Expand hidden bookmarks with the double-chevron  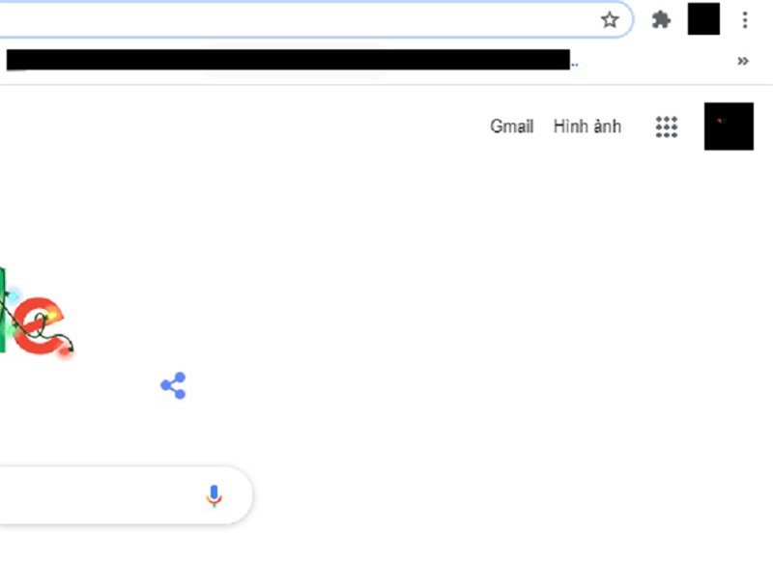click(744, 61)
